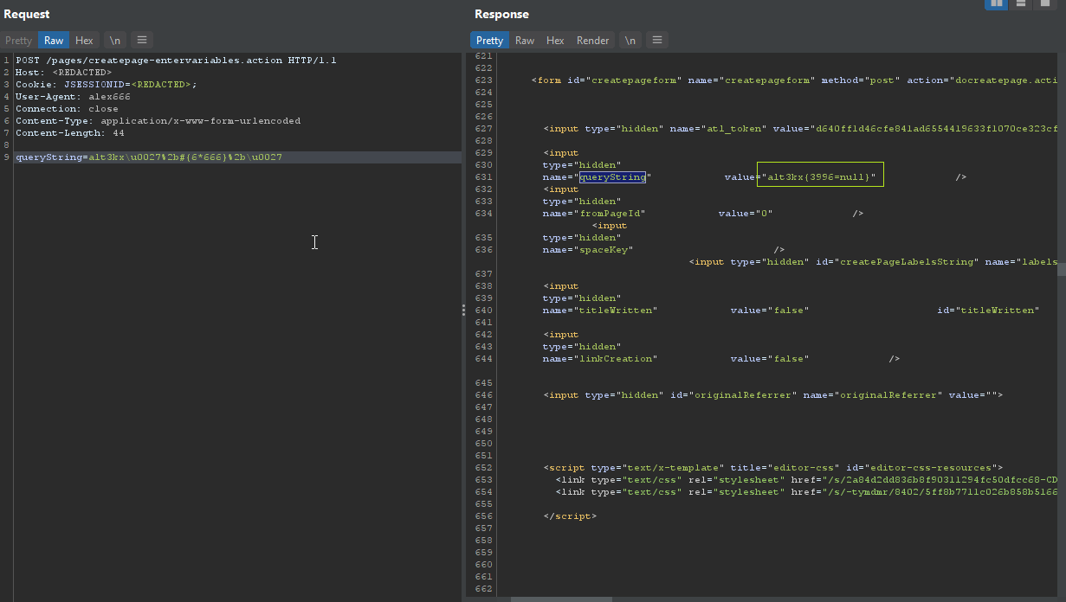Click the Cookie JSESSIONID header line

[106, 85]
